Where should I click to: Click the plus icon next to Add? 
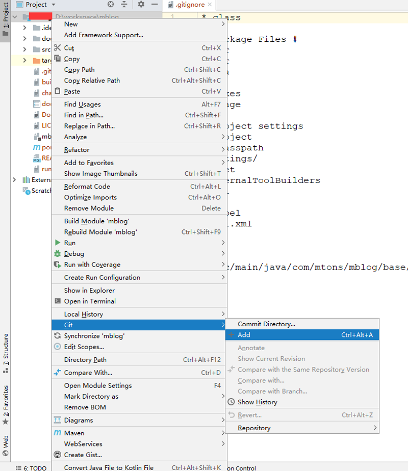tap(231, 334)
